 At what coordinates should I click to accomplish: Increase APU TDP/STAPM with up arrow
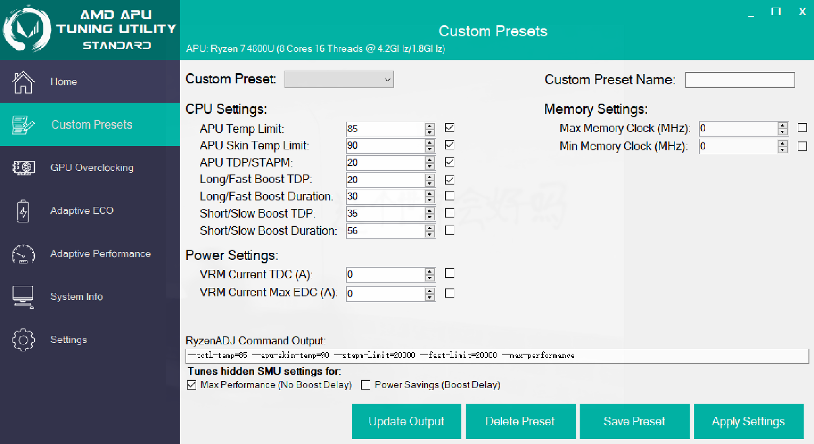click(430, 159)
